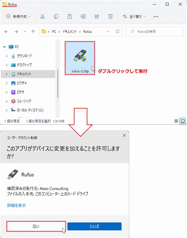Image resolution: width=187 pixels, height=238 pixels.
Task: Expand the ダウンロード folder node
Action: (x=7, y=56)
